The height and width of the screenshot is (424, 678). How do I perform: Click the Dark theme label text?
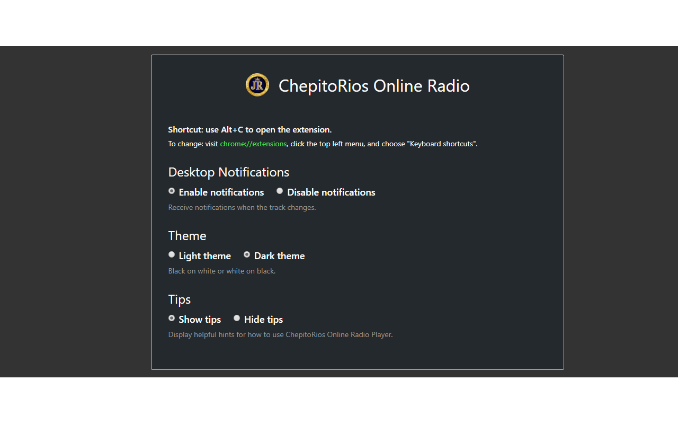tap(279, 255)
